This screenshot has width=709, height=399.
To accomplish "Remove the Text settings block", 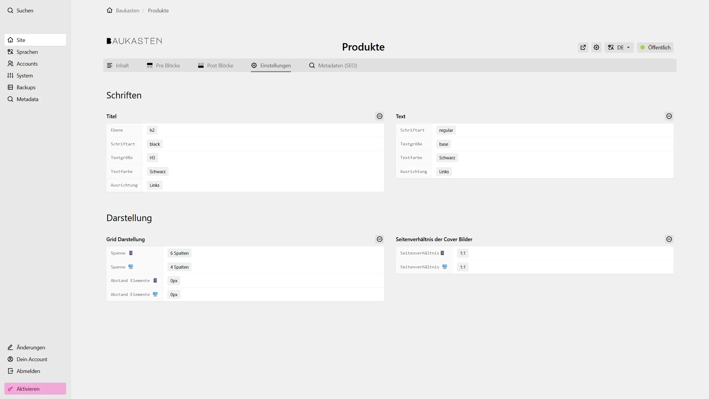I will [x=669, y=116].
